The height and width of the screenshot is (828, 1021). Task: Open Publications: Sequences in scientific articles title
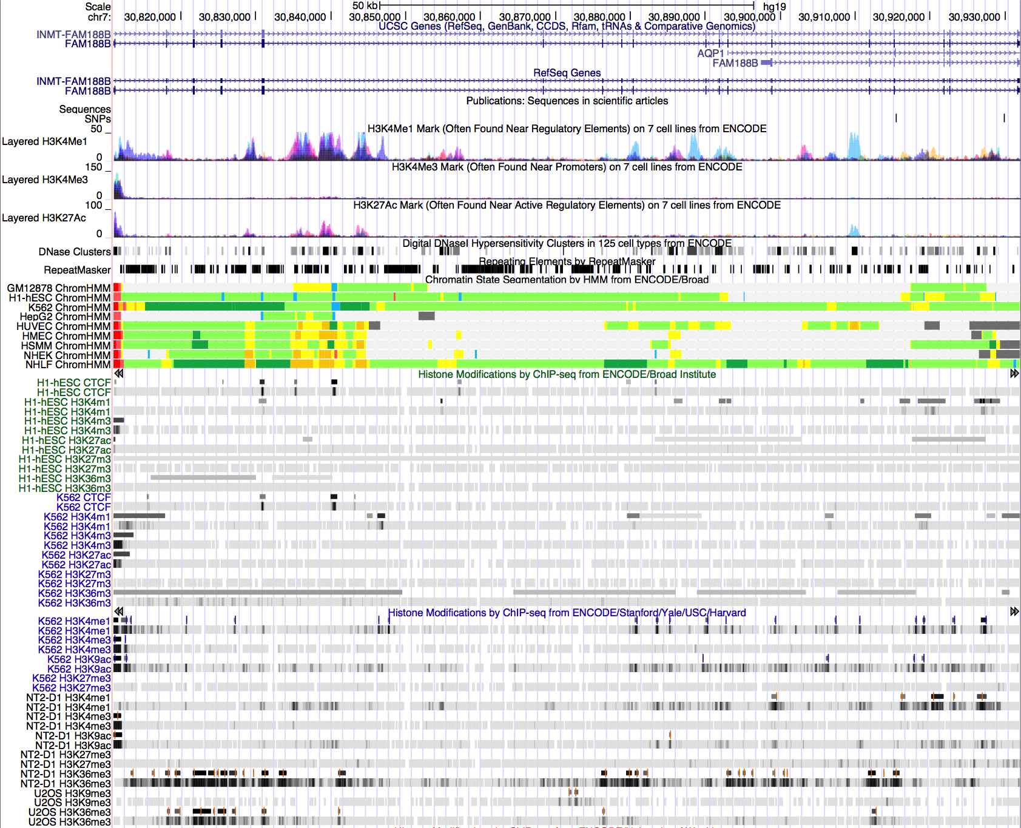click(567, 101)
